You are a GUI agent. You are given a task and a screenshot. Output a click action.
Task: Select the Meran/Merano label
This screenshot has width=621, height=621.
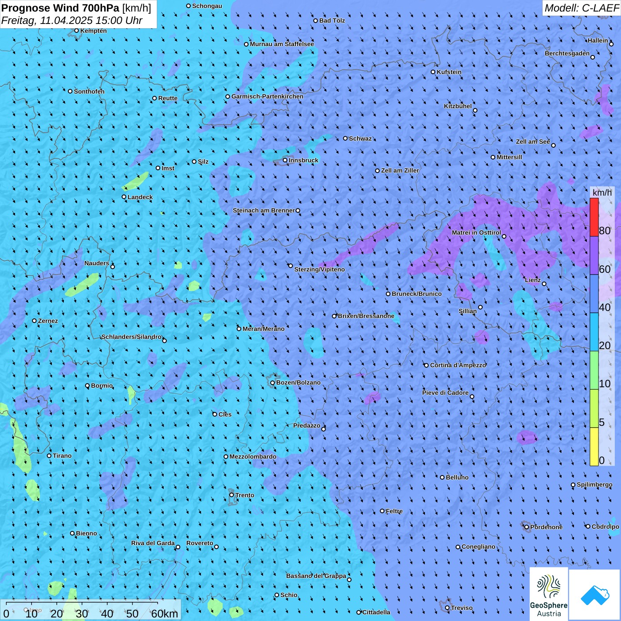tap(263, 329)
